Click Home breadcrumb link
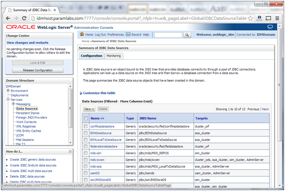 85,41
